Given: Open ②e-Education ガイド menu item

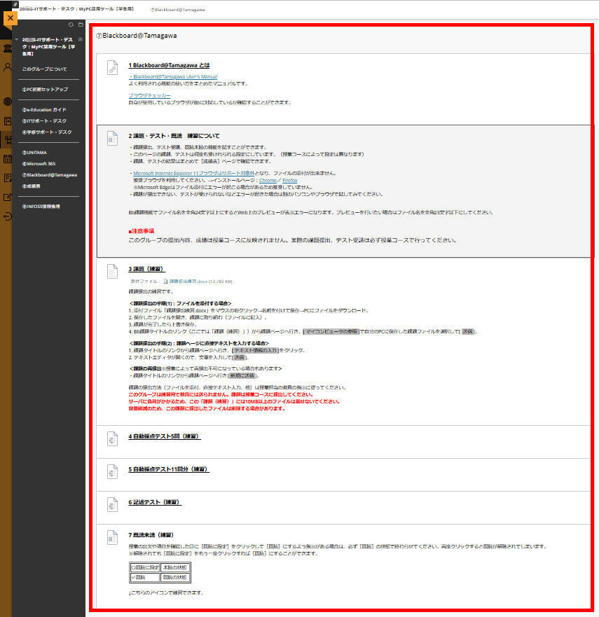Looking at the screenshot, I should point(44,110).
